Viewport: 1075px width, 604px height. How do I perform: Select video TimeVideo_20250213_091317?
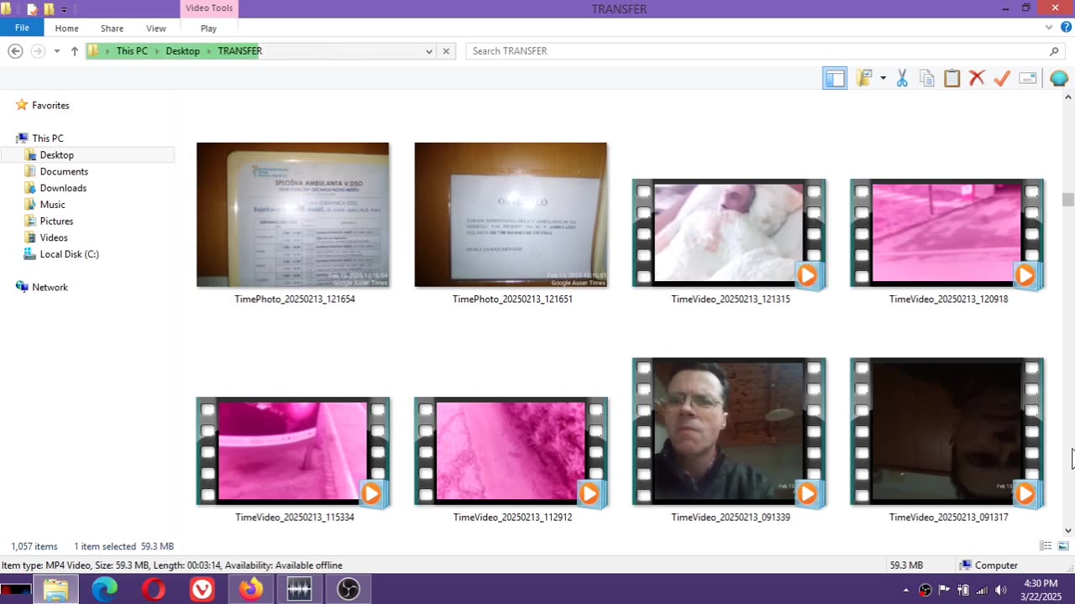(947, 433)
